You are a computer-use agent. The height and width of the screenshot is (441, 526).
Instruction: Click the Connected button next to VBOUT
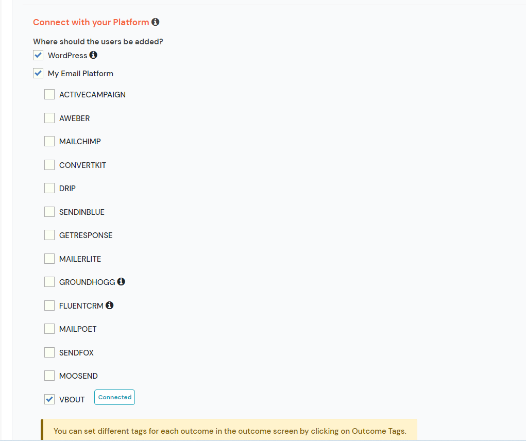[115, 397]
